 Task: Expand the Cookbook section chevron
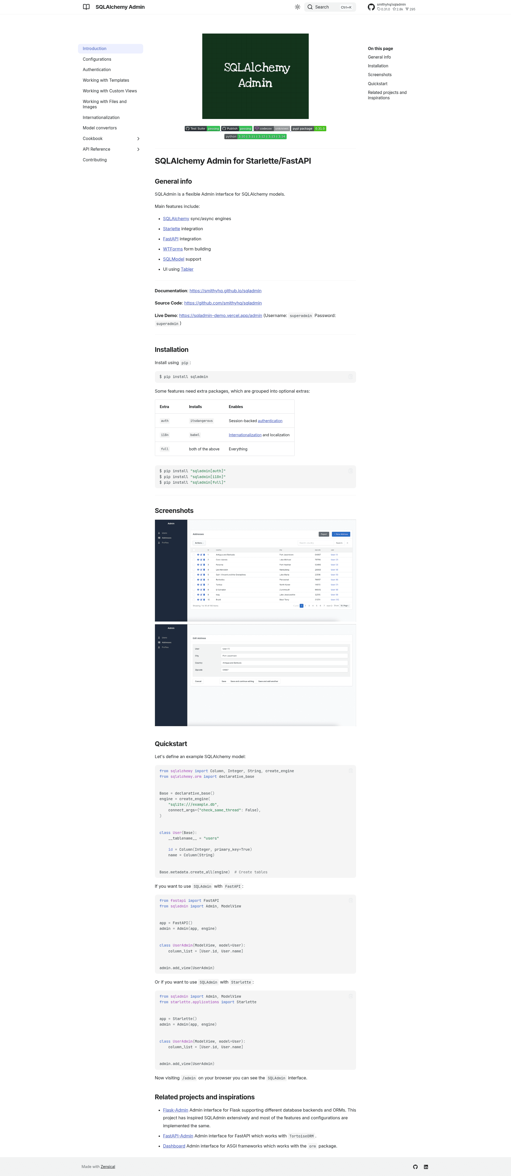tap(138, 139)
